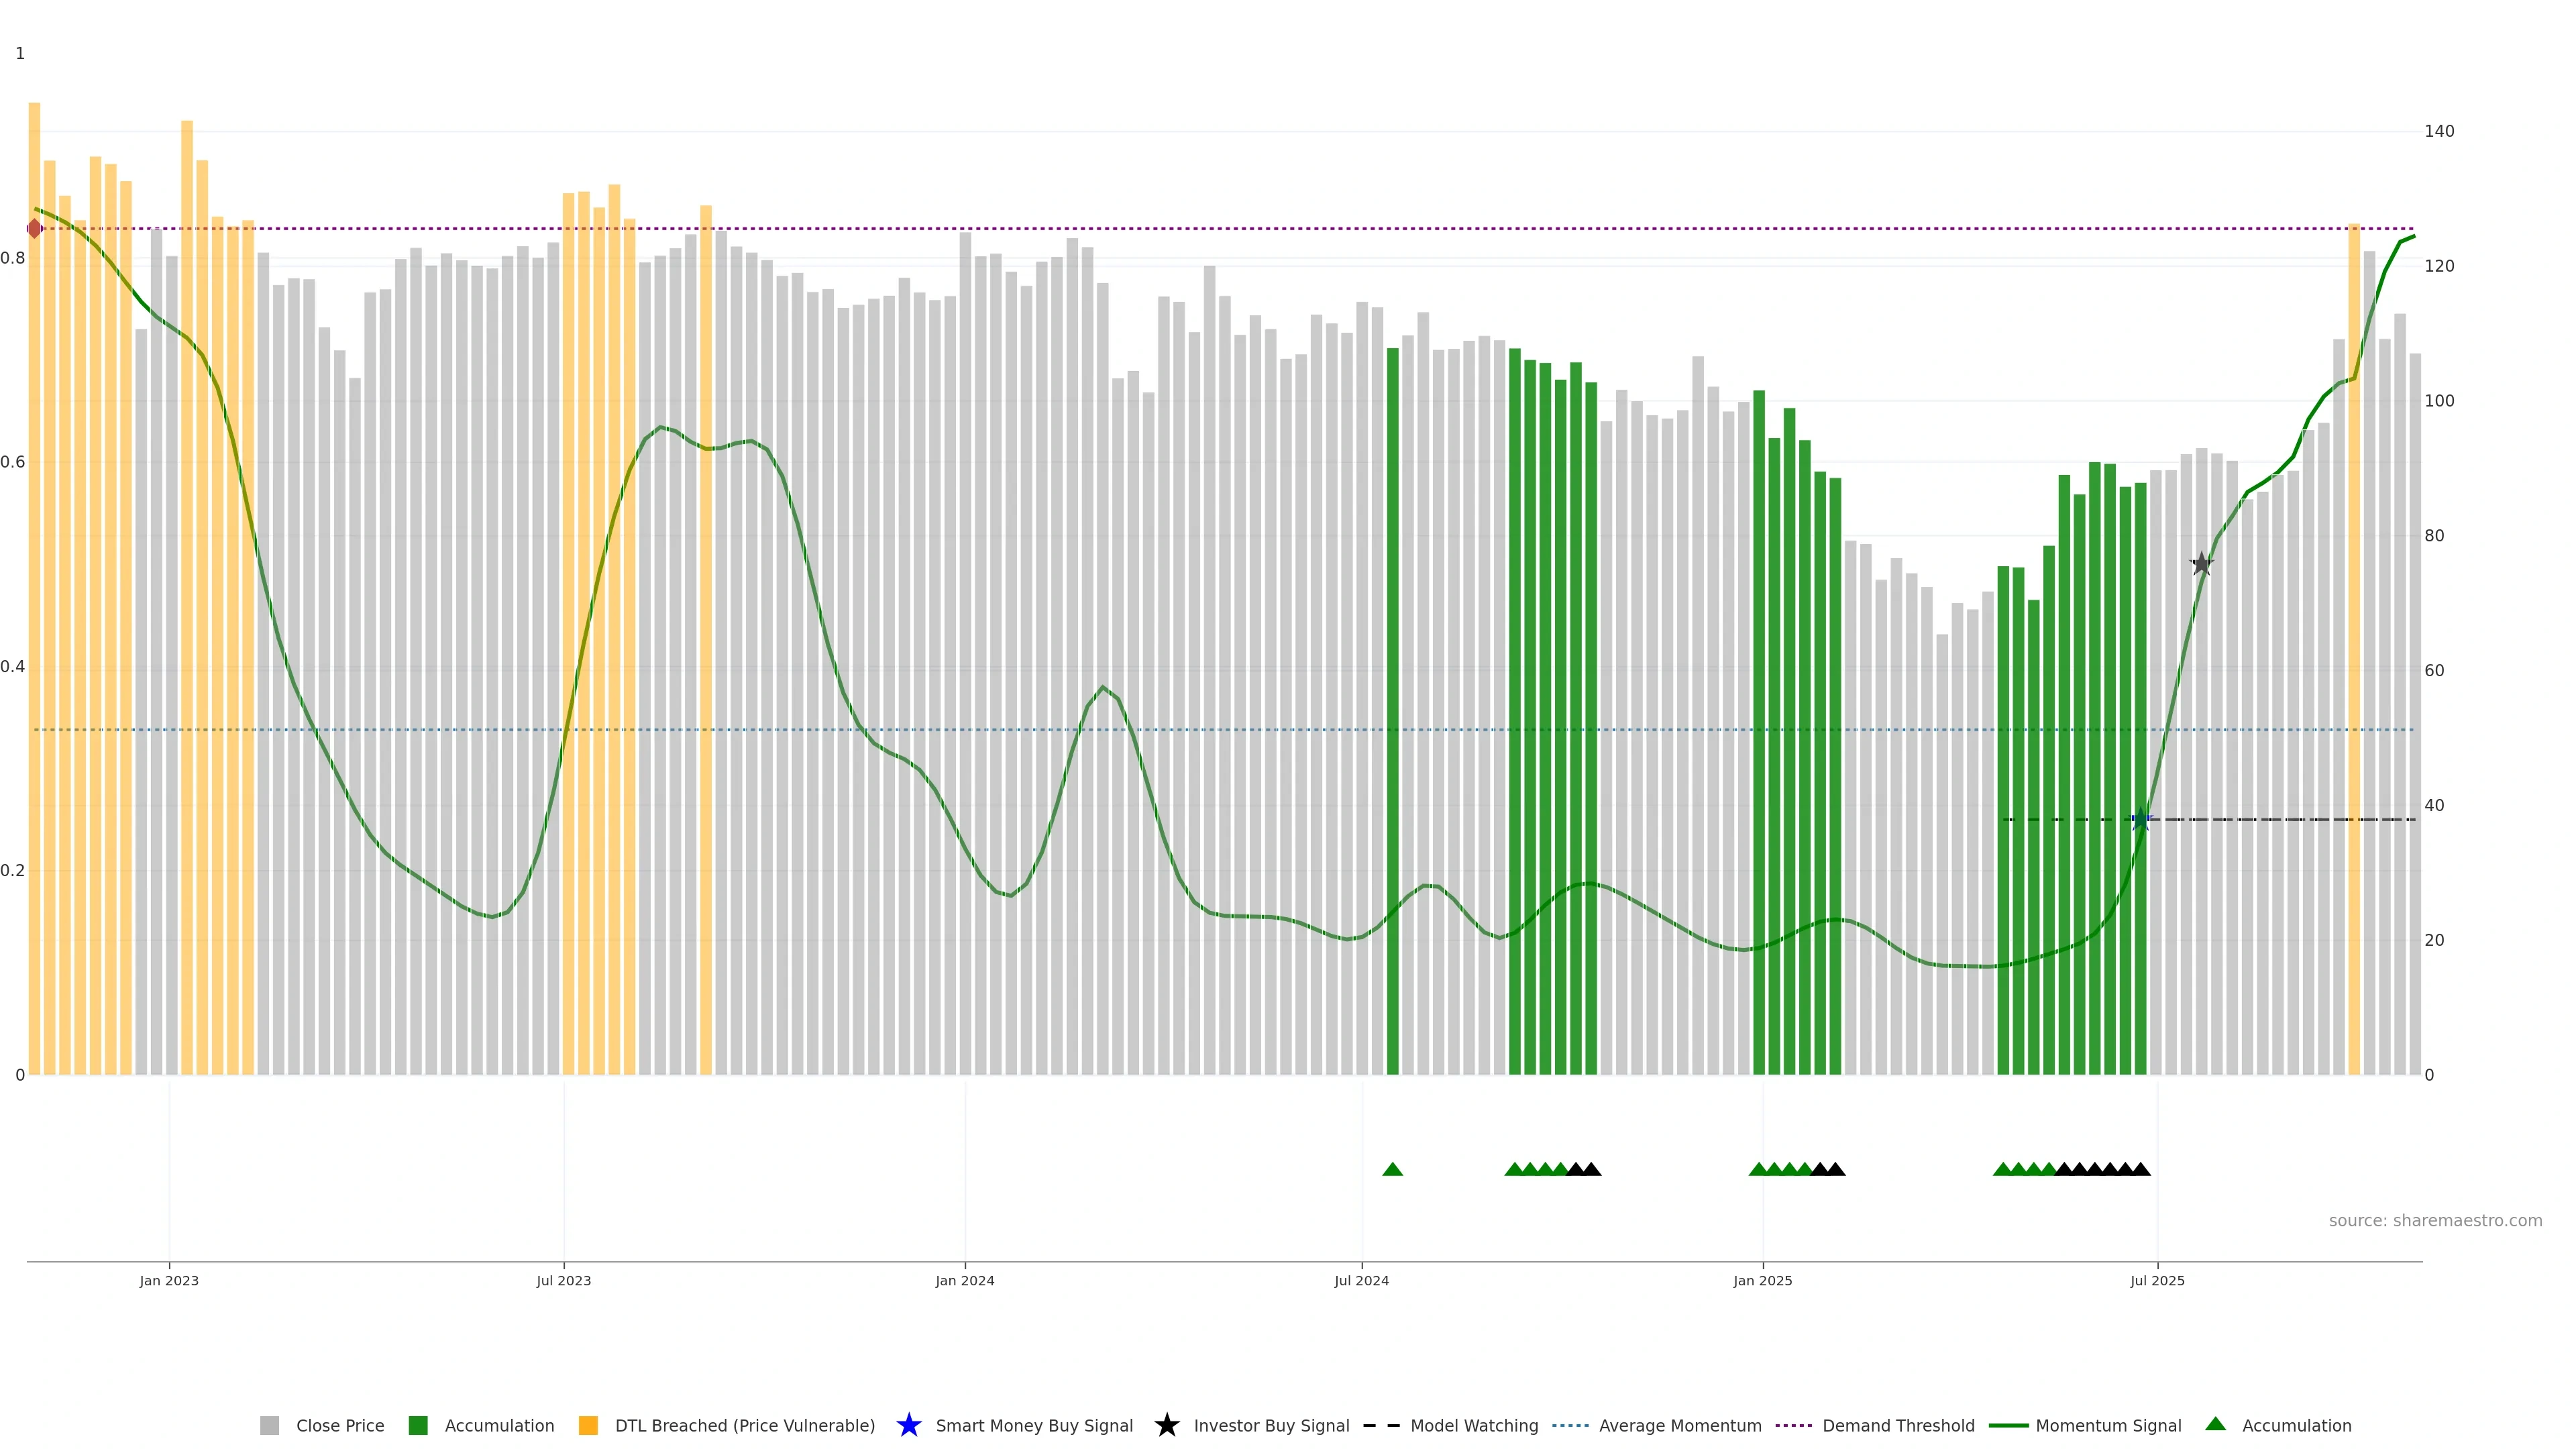Toggle the Model Watching dashed legend entry
Viewport: 2576px width, 1449px height.
(x=1381, y=1425)
